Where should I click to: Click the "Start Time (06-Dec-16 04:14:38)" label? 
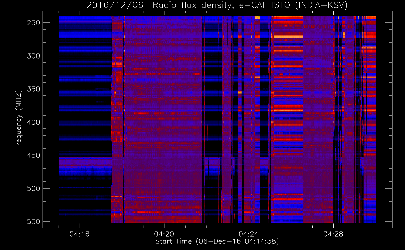click(217, 241)
